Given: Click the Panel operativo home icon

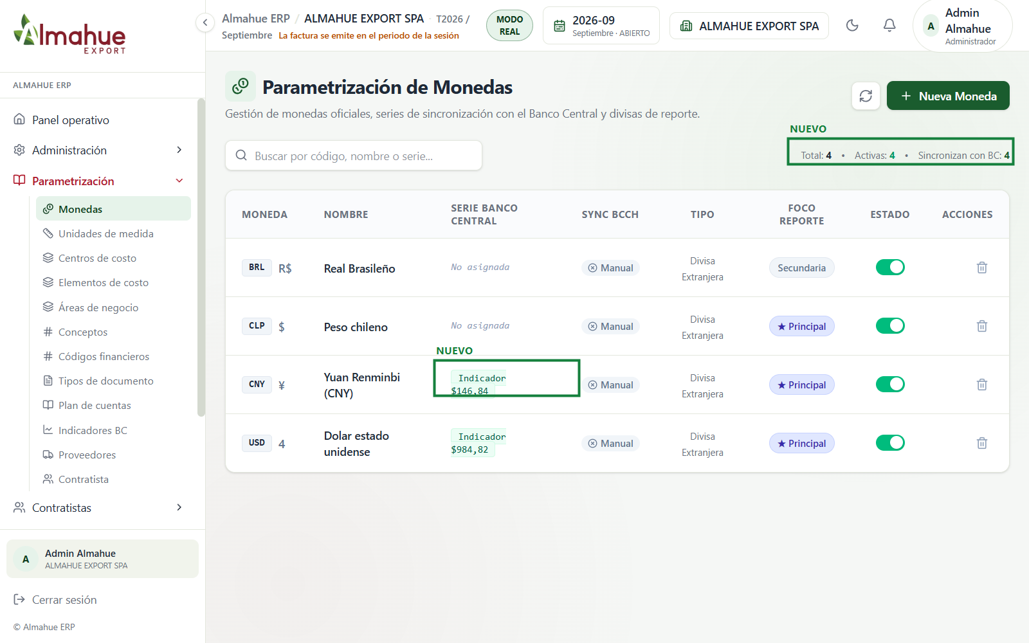Looking at the screenshot, I should [19, 120].
